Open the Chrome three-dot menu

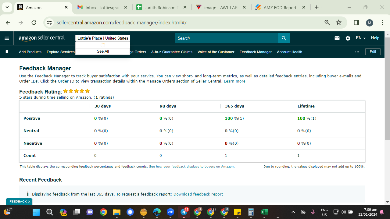(x=382, y=23)
